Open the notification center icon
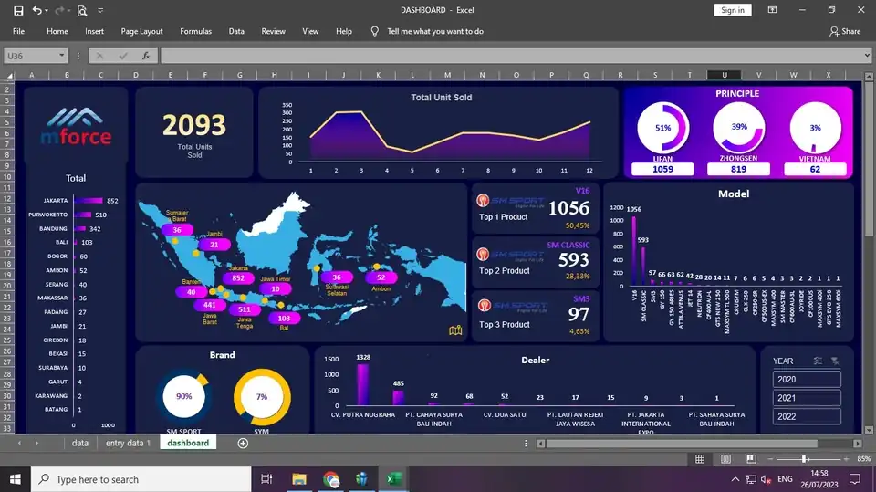 (x=855, y=479)
